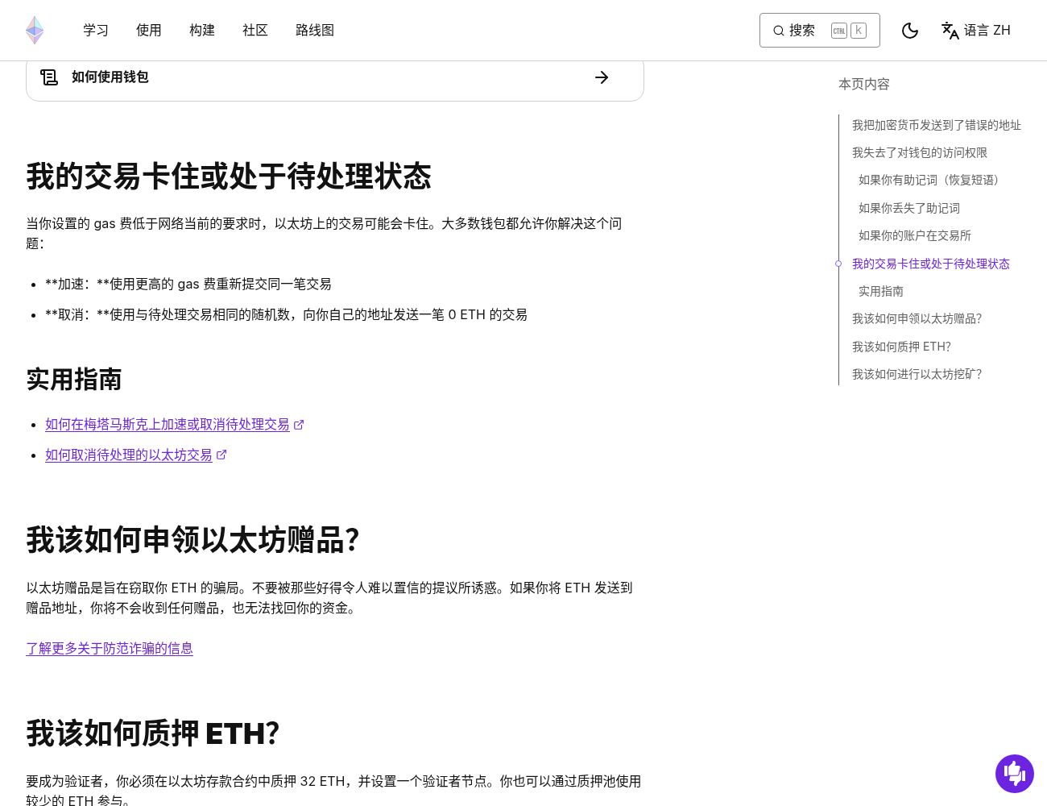1047x806 pixels.
Task: Click the scroll document icon on wallet card
Action: point(49,77)
